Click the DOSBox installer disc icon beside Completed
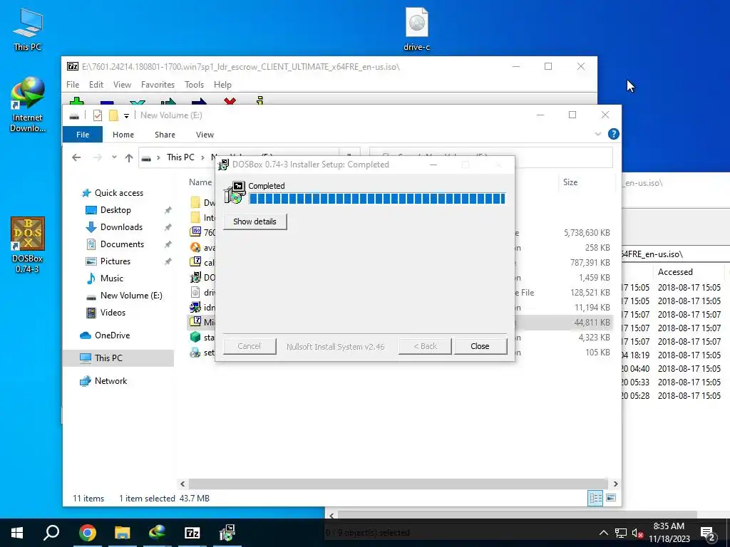The height and width of the screenshot is (547, 730). pyautogui.click(x=235, y=192)
